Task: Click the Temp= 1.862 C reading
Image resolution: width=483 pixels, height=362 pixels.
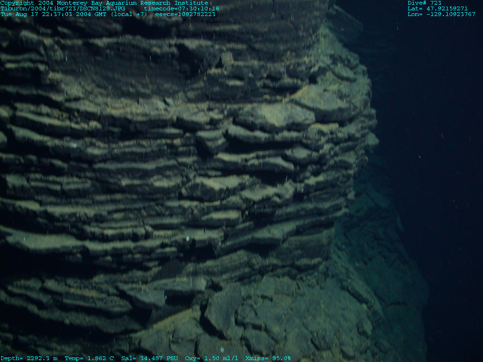Action: tap(89, 358)
